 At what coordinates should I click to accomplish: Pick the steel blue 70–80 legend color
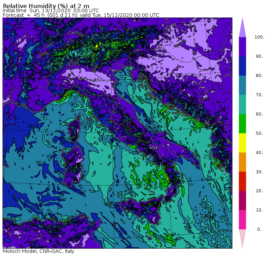coord(242,85)
